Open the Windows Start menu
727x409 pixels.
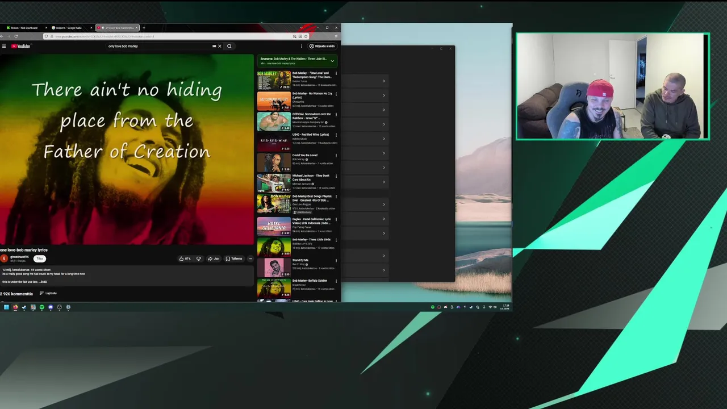point(6,307)
